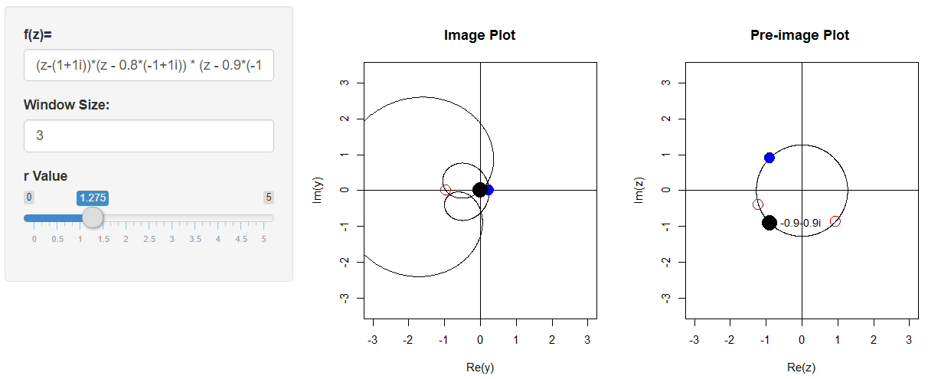Click the -0.9-0.9i point label
This screenshot has width=928, height=379.
(x=800, y=223)
